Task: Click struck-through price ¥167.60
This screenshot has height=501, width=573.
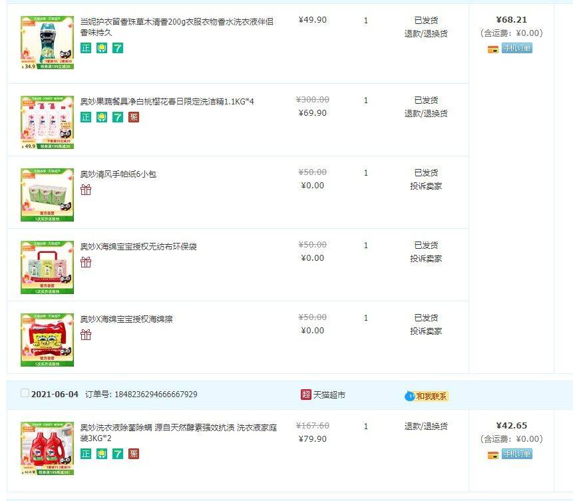Action: [x=312, y=425]
